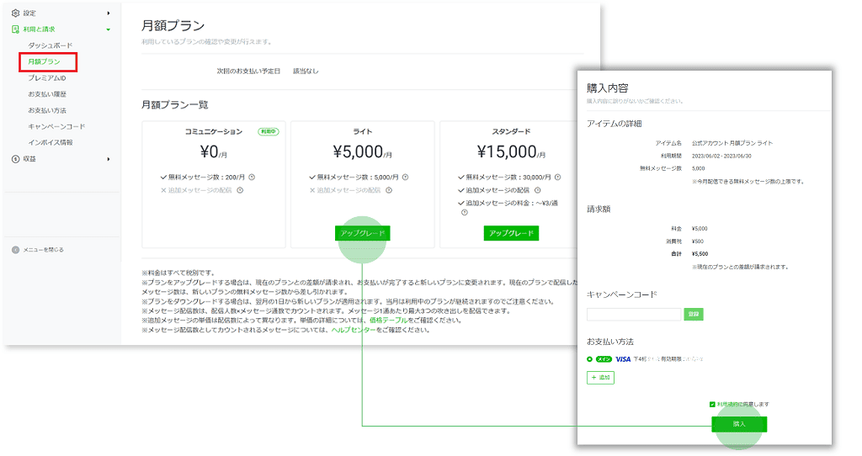This screenshot has height=456, width=862.
Task: Click help icon beside ライト 5,000/月 messages
Action: coord(406,178)
